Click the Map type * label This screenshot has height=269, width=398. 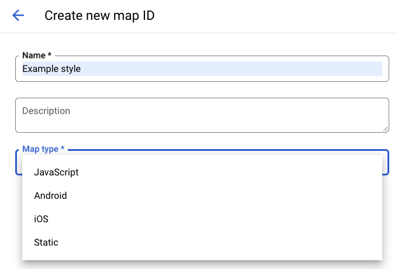point(43,149)
